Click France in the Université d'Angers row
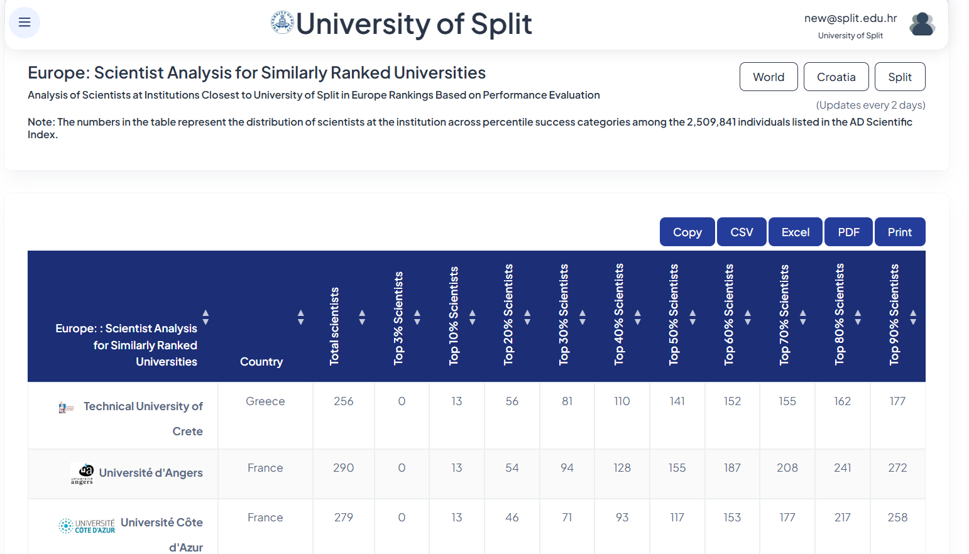The image size is (969, 554). click(265, 468)
